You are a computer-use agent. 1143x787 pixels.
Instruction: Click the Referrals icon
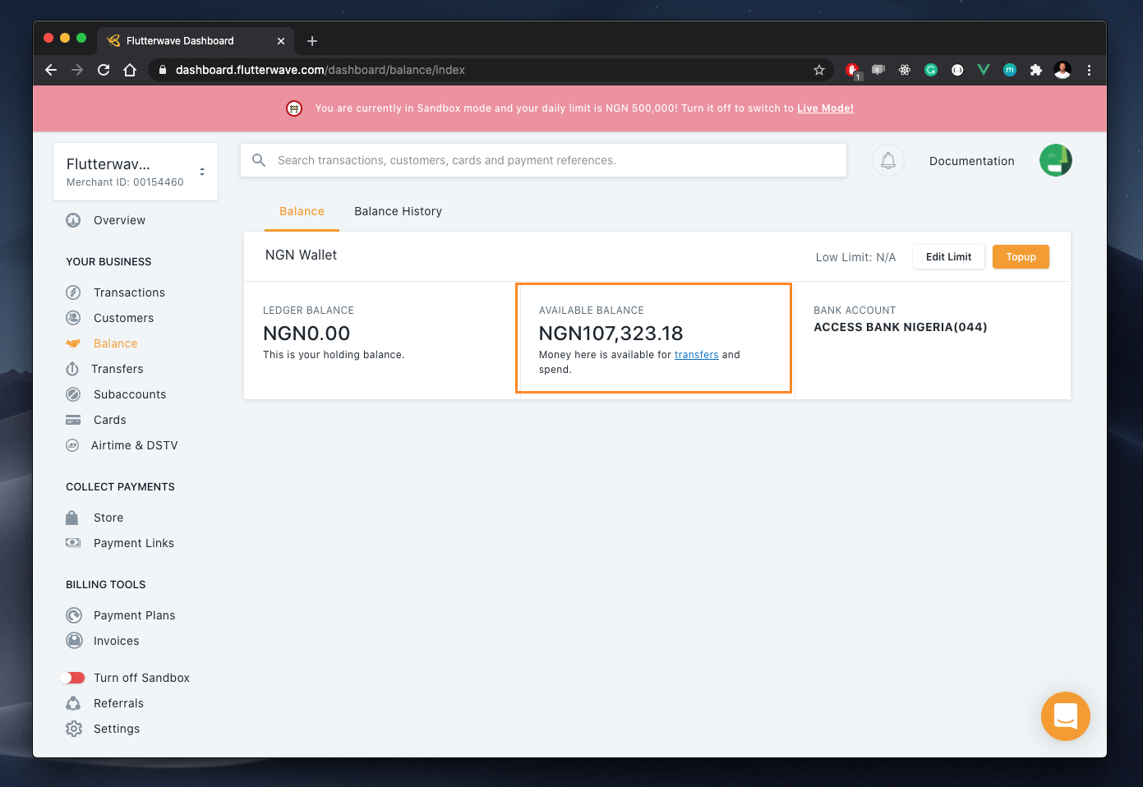[x=73, y=703]
